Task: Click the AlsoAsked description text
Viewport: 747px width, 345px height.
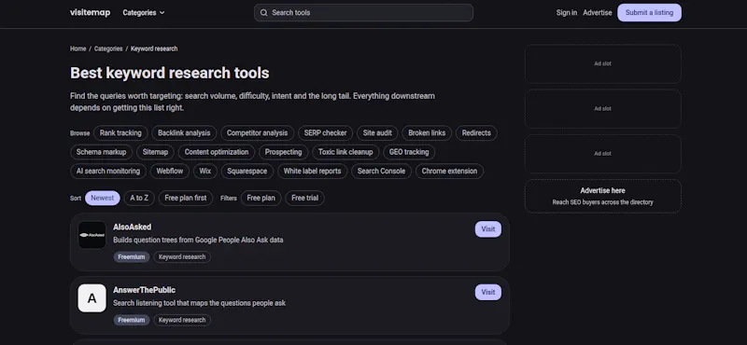Action: [x=198, y=240]
